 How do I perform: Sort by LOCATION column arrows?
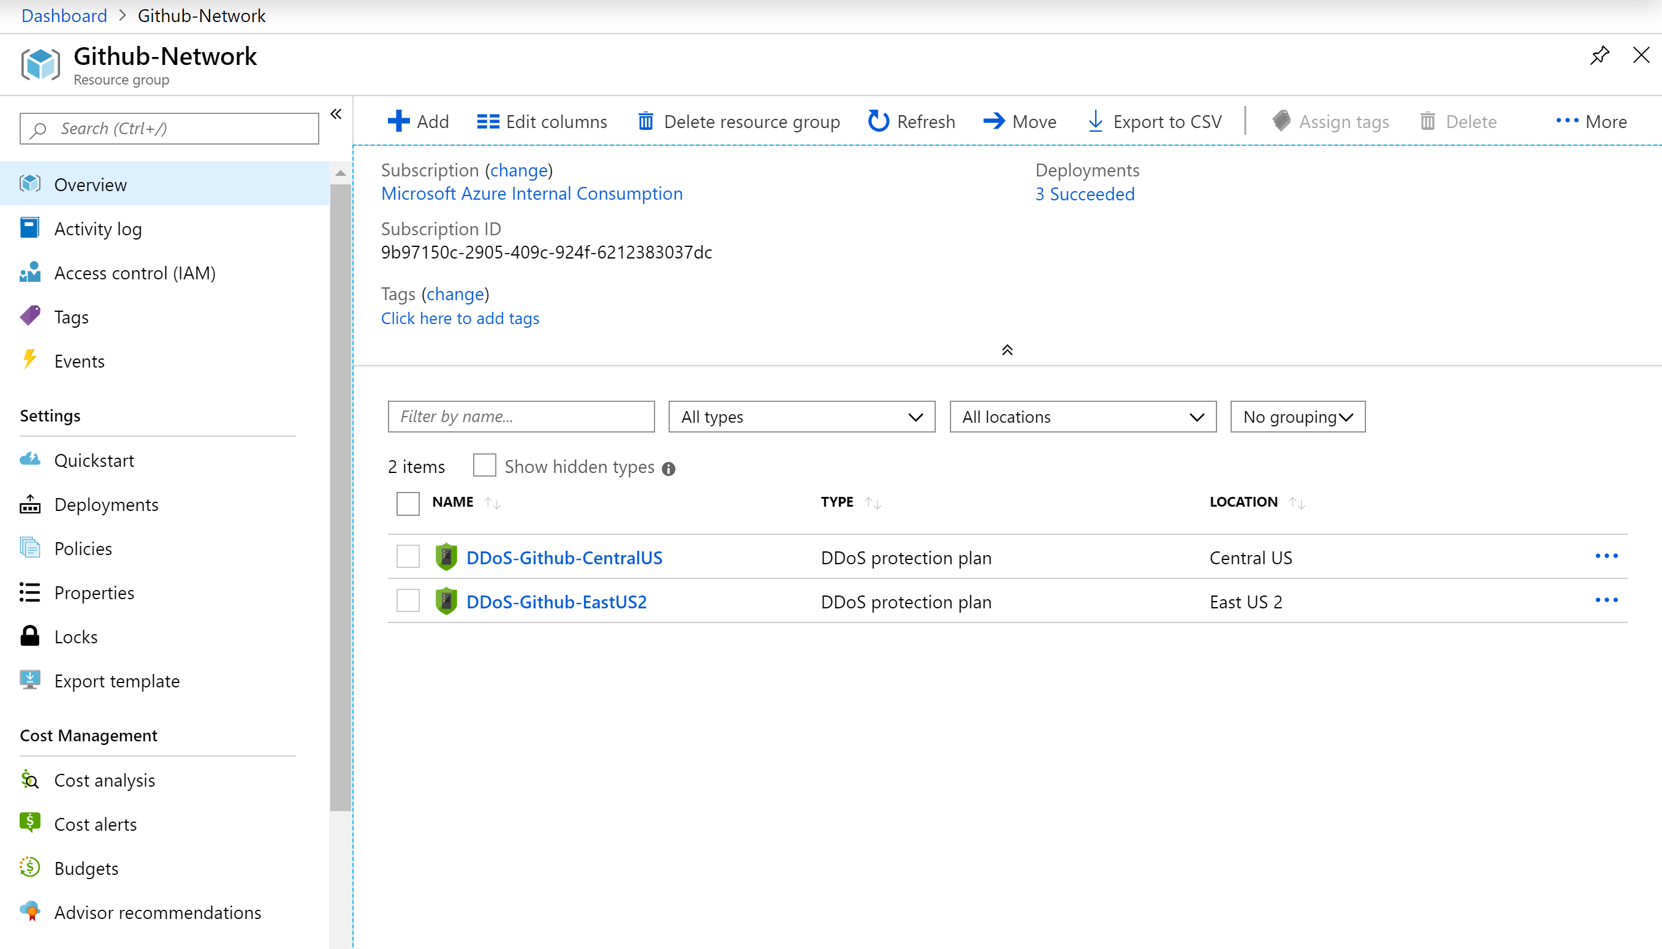coord(1297,502)
